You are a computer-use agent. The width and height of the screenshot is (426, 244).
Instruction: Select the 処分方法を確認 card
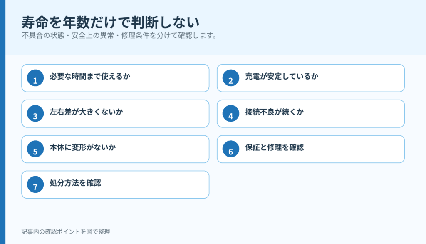tap(115, 185)
